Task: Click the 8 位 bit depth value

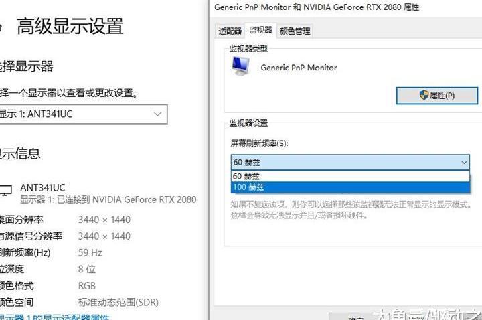Action: (86, 269)
